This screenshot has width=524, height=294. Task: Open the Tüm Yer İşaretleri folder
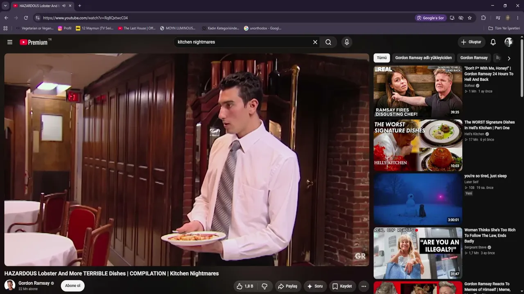point(504,28)
